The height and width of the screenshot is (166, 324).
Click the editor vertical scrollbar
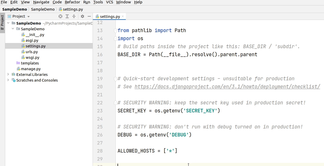pos(322,78)
